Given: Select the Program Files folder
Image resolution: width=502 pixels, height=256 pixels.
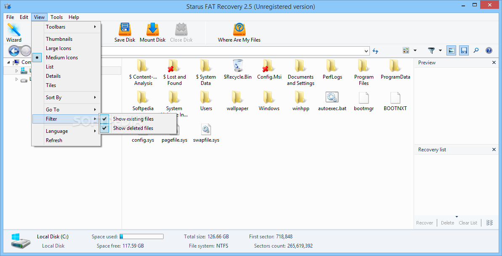Looking at the screenshot, I should tap(364, 72).
